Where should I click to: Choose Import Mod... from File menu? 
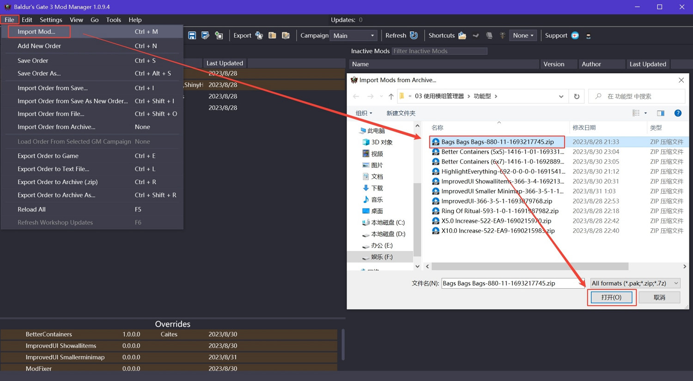pyautogui.click(x=36, y=32)
